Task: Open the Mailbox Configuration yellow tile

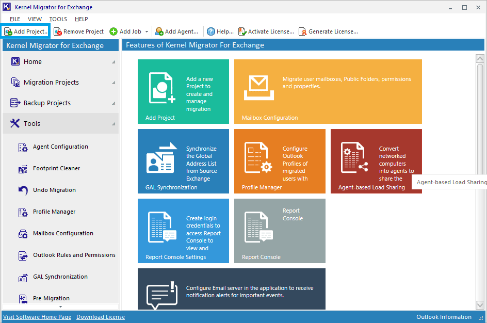Action: click(328, 92)
